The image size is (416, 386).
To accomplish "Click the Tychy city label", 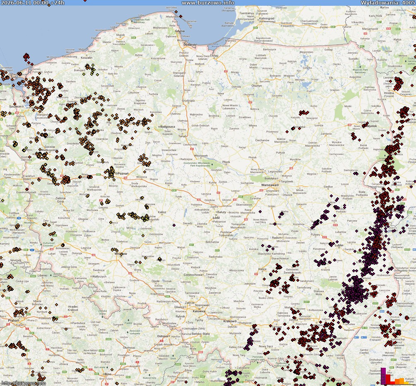I will pyautogui.click(x=199, y=320).
